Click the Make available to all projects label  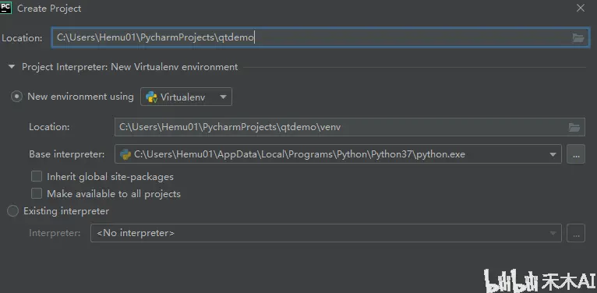point(114,194)
